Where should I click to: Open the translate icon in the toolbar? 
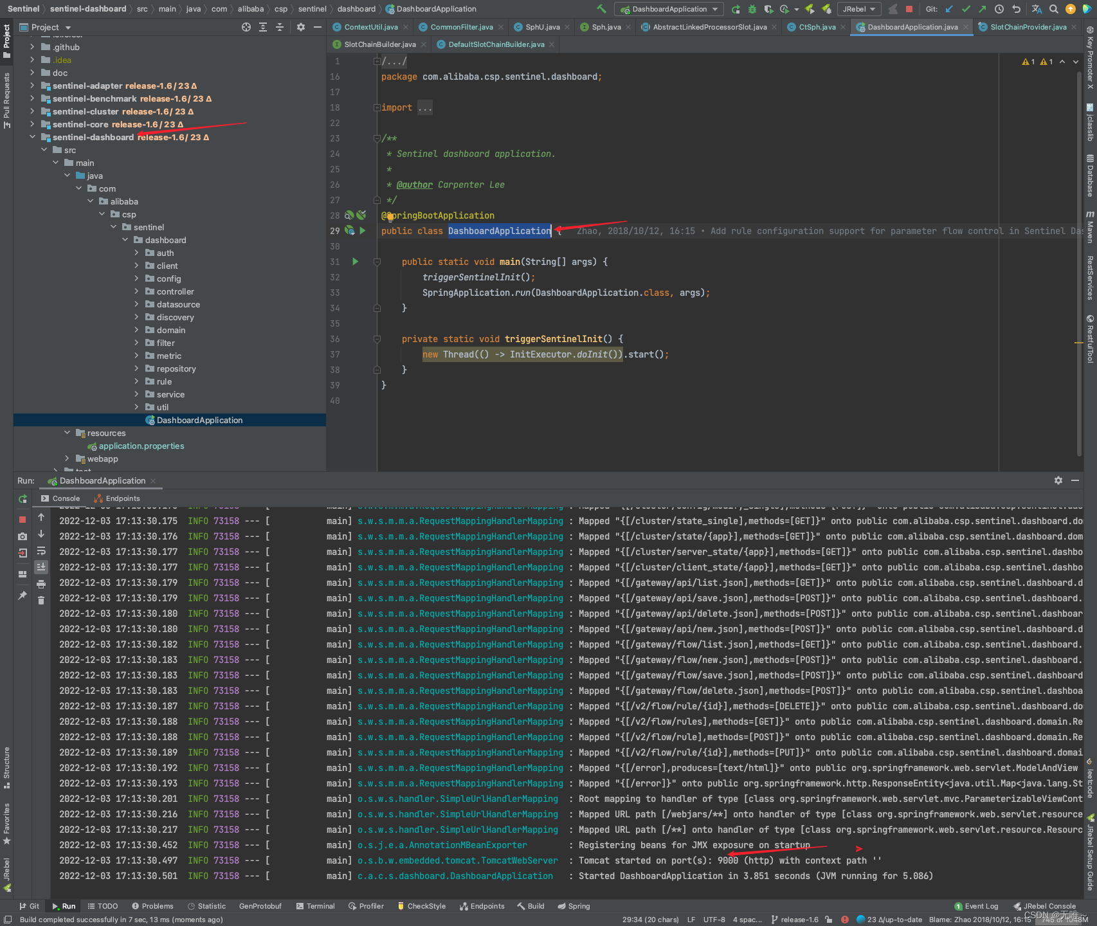point(1037,9)
